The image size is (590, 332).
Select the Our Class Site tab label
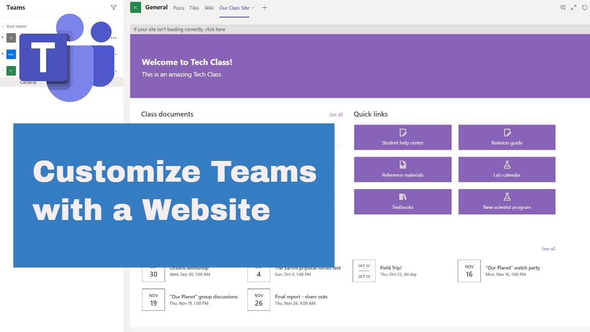pyautogui.click(x=234, y=8)
